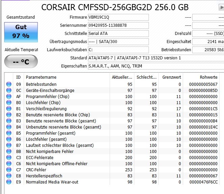
Task: Click status icon for C7 CRC-Fehler row
Action: coord(9,170)
